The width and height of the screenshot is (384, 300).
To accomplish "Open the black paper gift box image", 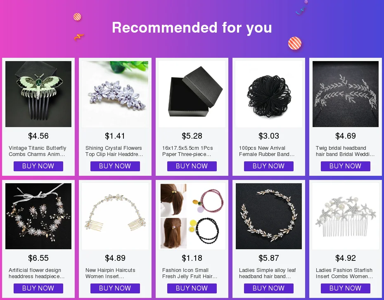I will (192, 94).
